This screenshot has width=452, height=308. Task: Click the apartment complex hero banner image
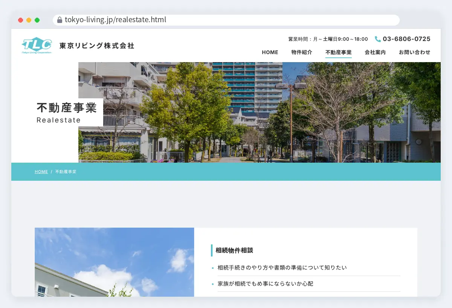[x=260, y=112]
